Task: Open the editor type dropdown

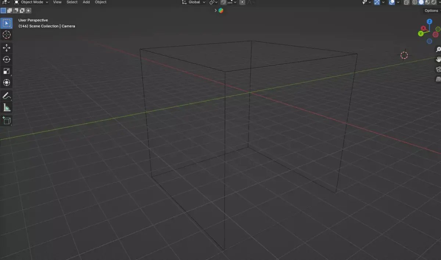Action: coord(6,2)
